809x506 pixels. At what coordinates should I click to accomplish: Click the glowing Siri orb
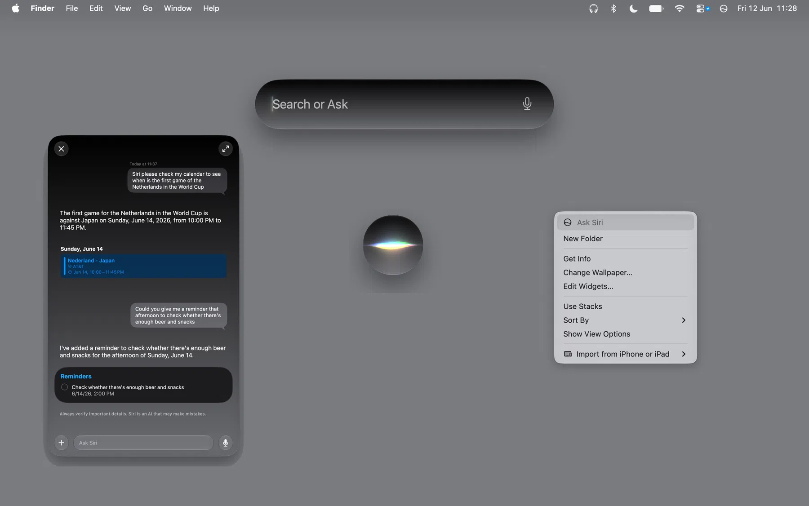pyautogui.click(x=393, y=245)
